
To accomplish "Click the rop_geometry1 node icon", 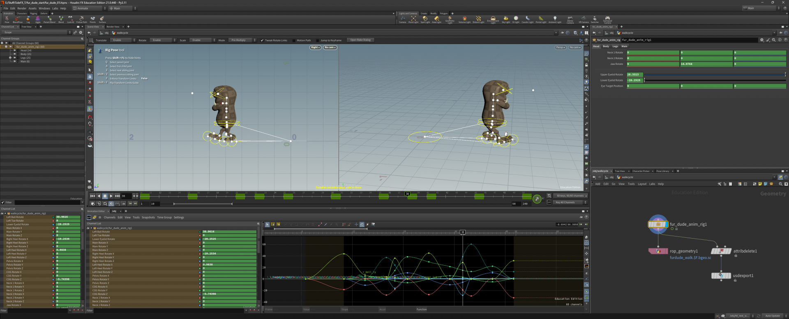I will (x=658, y=251).
